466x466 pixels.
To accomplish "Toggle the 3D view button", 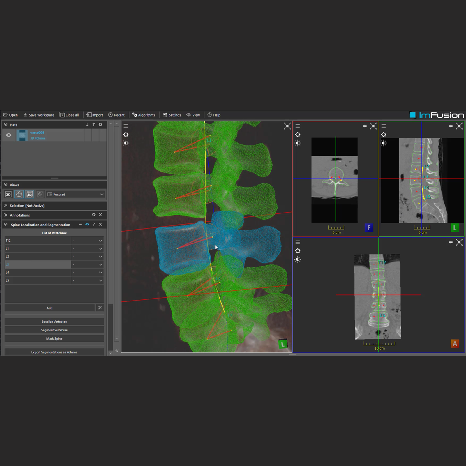I will click(x=29, y=194).
